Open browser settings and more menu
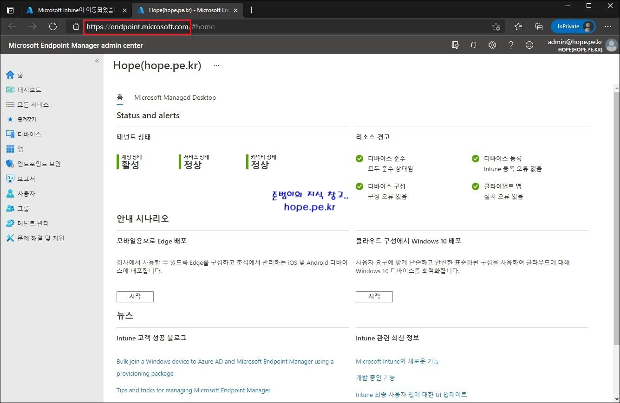Screen dimensions: 620x403 tap(608, 26)
